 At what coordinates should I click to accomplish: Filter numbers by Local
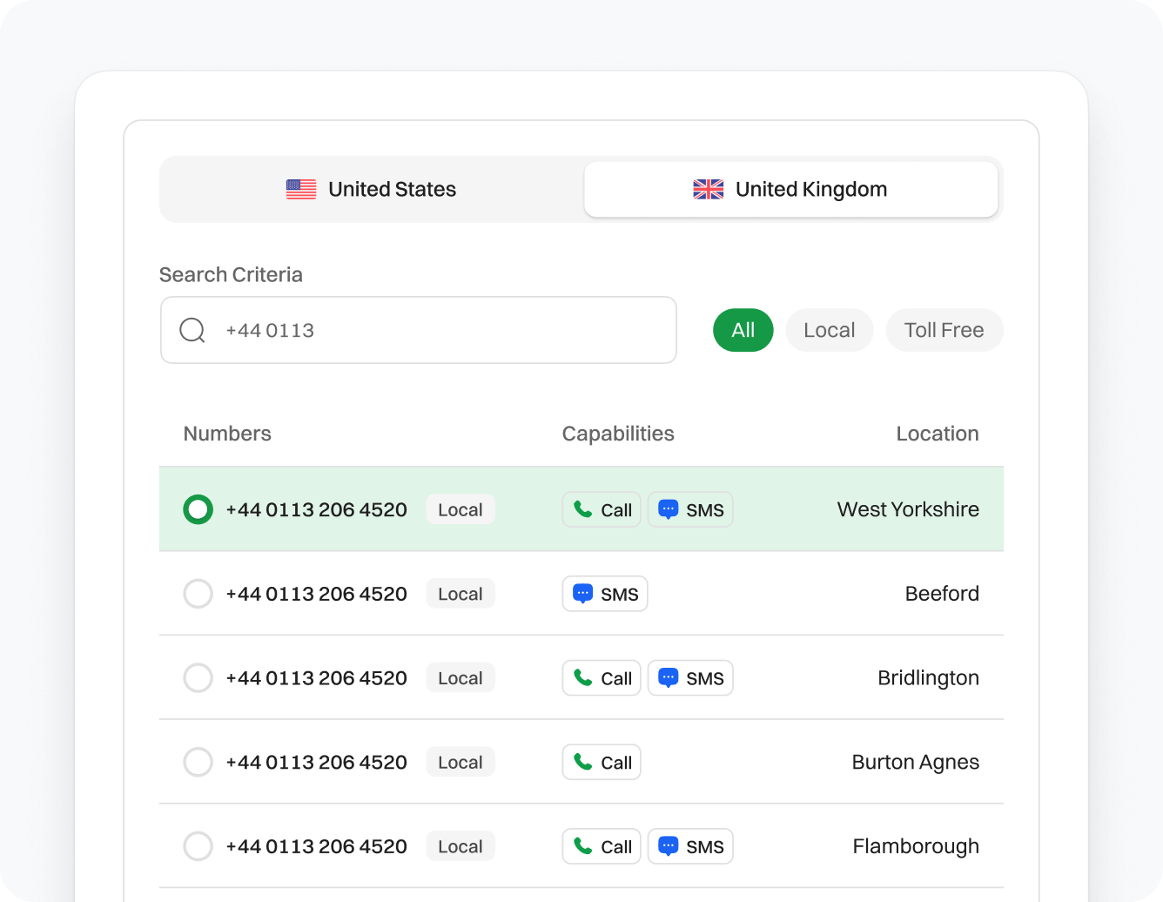click(x=829, y=330)
